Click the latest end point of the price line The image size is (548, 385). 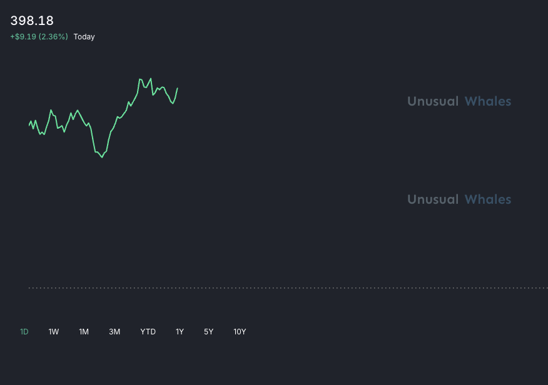(178, 88)
